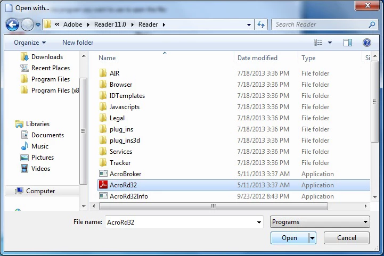Open Music library in navigation pane

coord(35,146)
